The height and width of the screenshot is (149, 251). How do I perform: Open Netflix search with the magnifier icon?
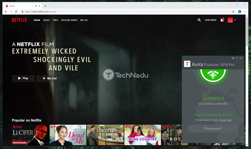[x=199, y=20]
